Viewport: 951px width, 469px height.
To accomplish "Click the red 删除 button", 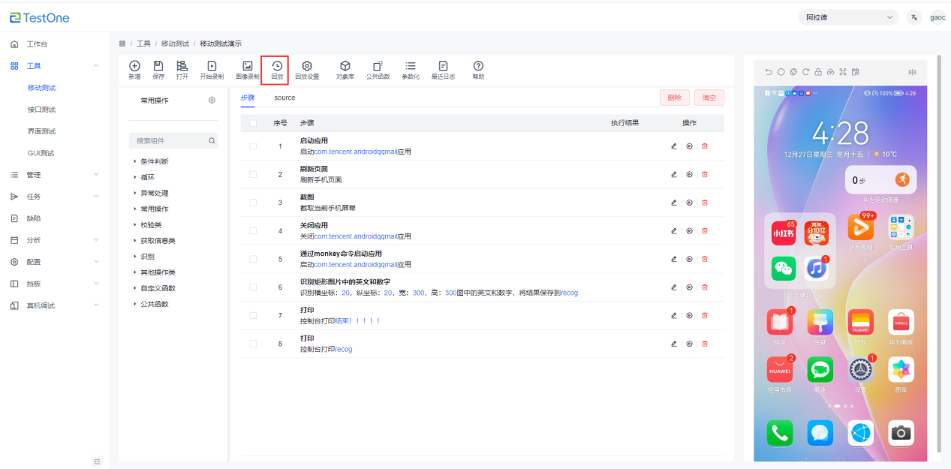I will coord(674,98).
